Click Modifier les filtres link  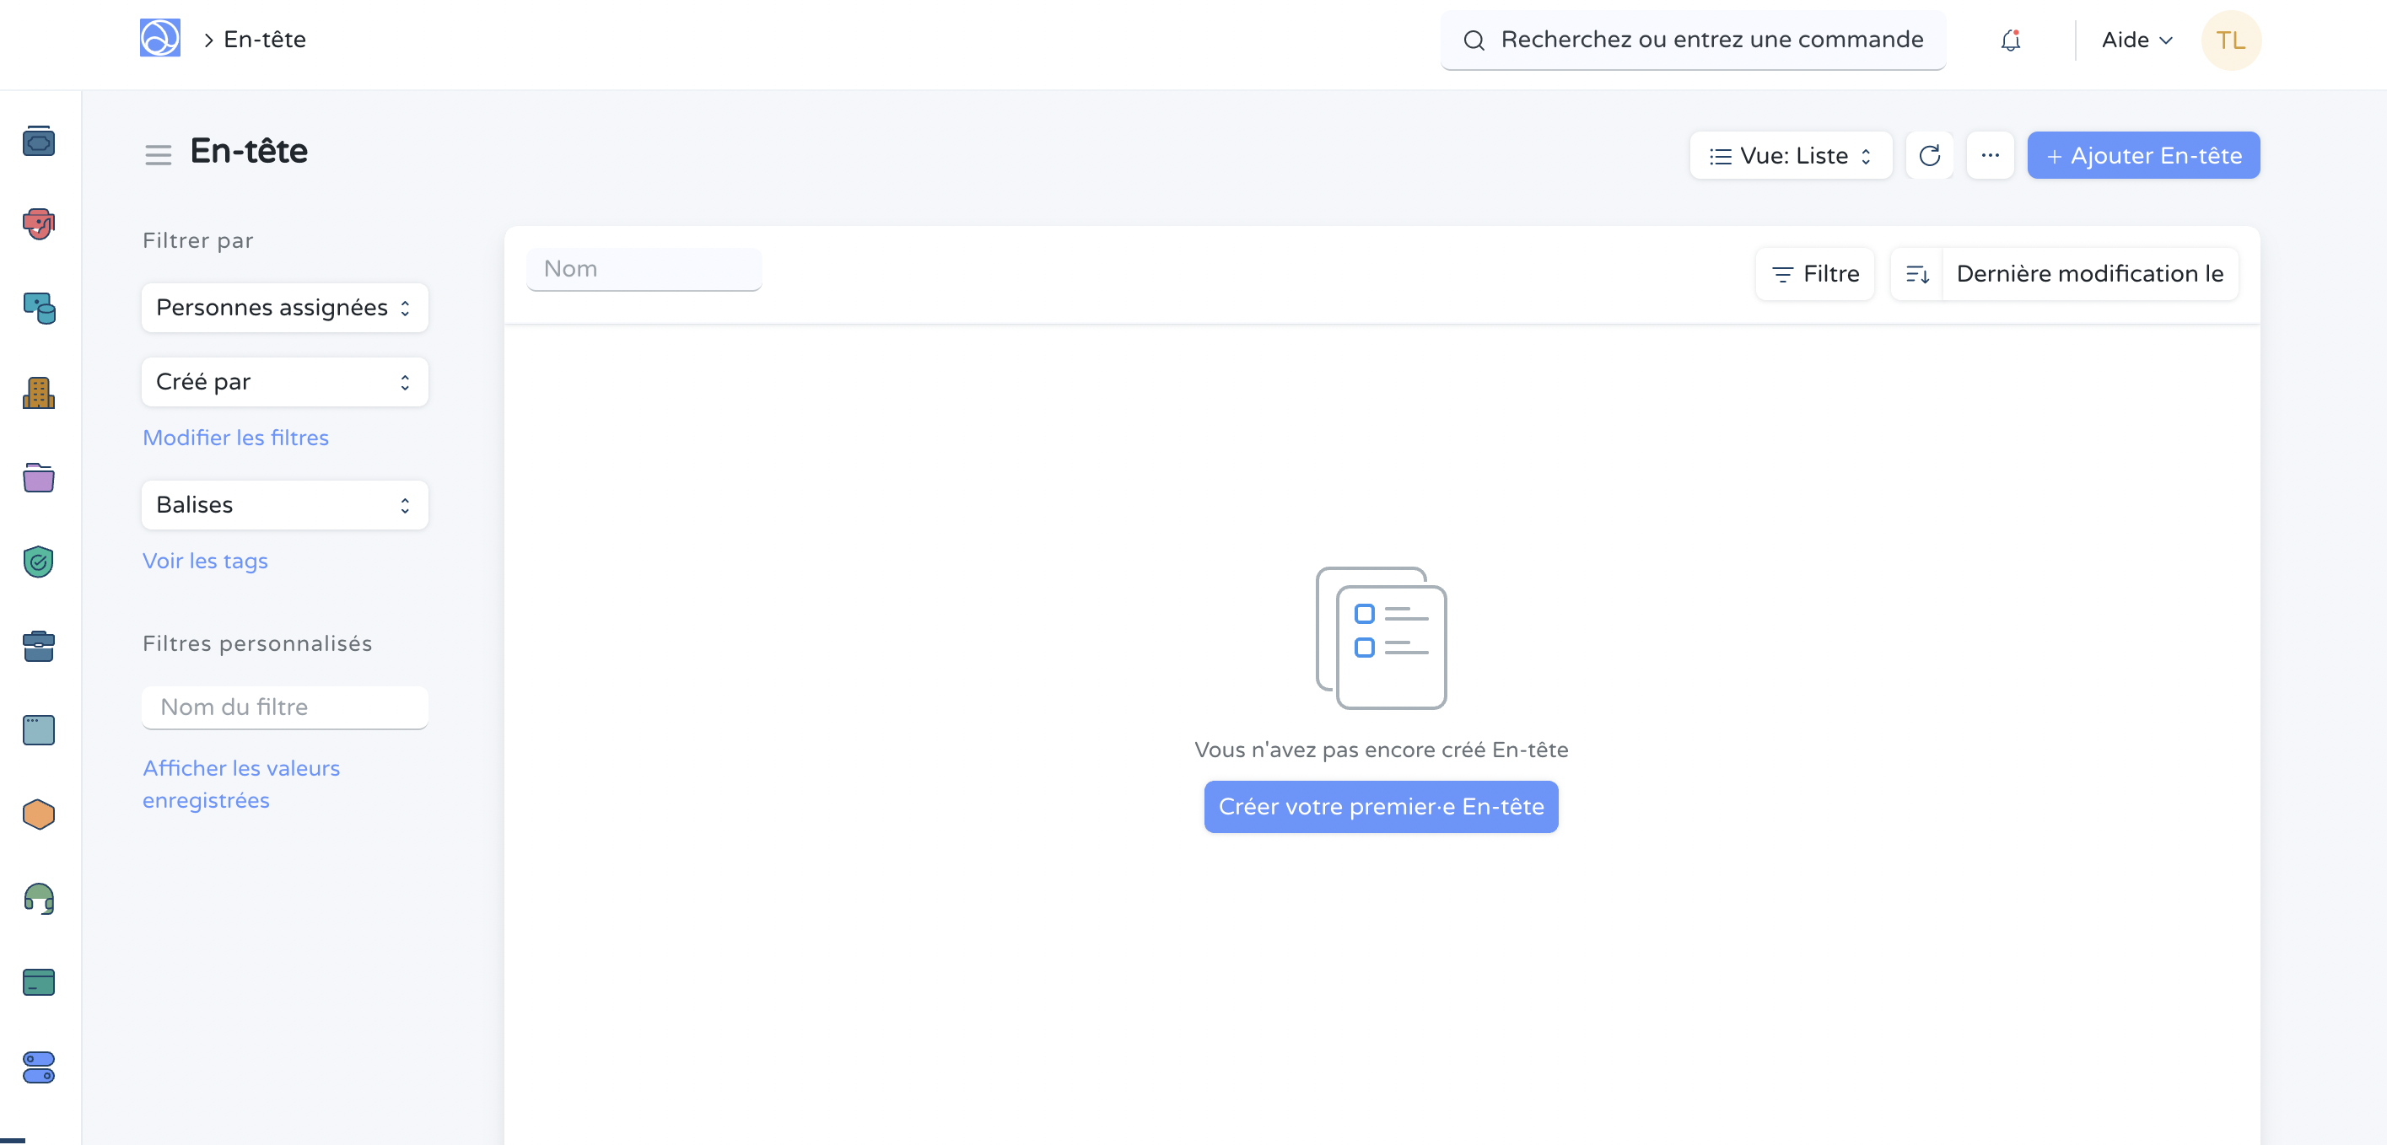(235, 438)
